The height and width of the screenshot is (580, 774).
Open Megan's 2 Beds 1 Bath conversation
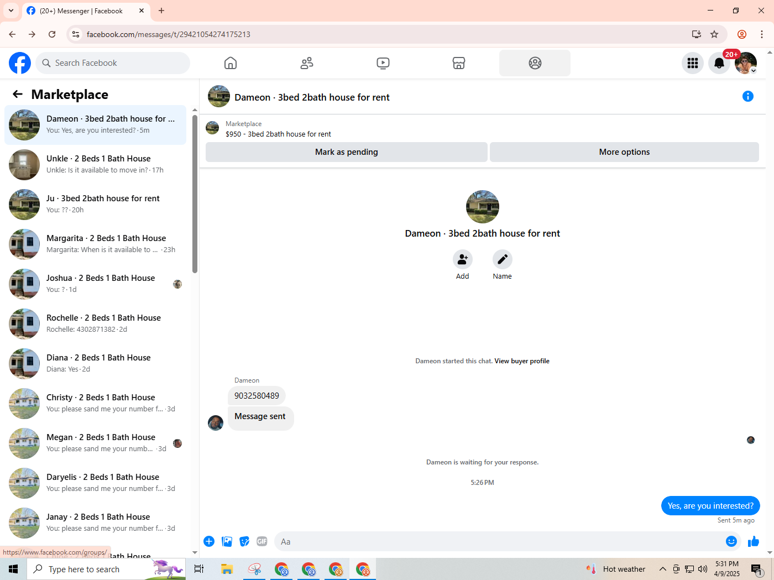(96, 443)
